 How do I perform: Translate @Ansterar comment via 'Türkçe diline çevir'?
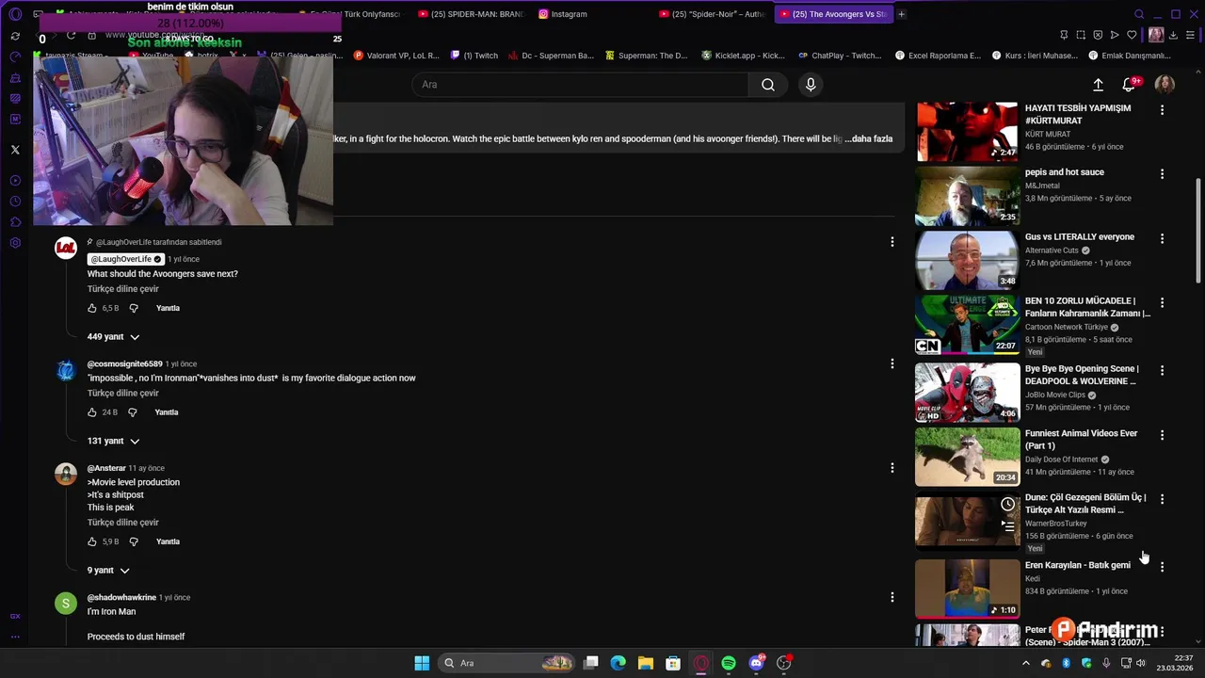tap(123, 523)
